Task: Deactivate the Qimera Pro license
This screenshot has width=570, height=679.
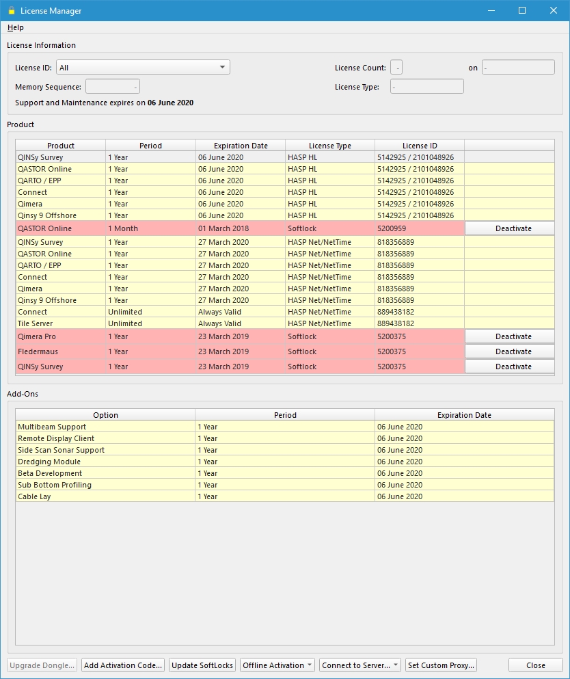Action: click(510, 336)
